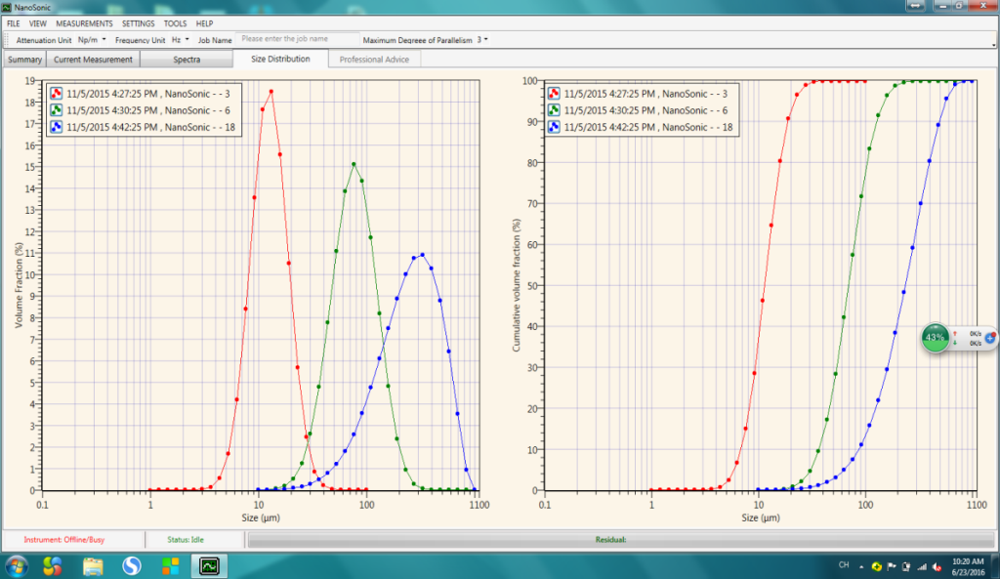Viewport: 1000px width, 579px height.
Task: Click the green 43% floating widget
Action: (x=936, y=338)
